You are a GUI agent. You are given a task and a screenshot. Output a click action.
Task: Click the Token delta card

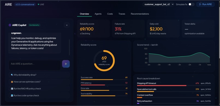[x=198, y=29]
